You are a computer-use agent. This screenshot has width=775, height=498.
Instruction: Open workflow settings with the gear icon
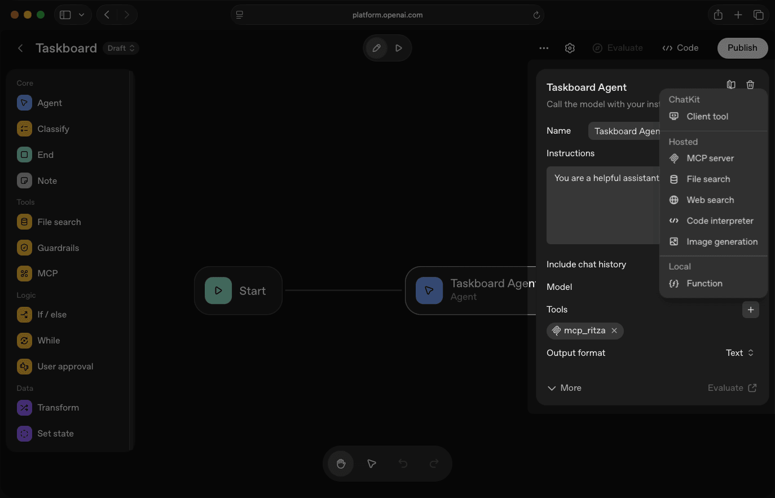[x=570, y=48]
